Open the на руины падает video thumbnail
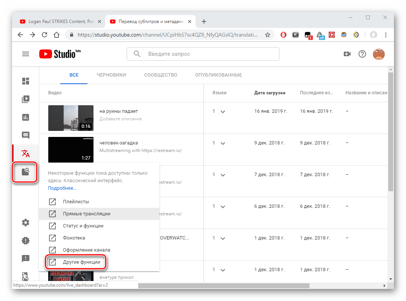The height and width of the screenshot is (301, 406). 71,118
